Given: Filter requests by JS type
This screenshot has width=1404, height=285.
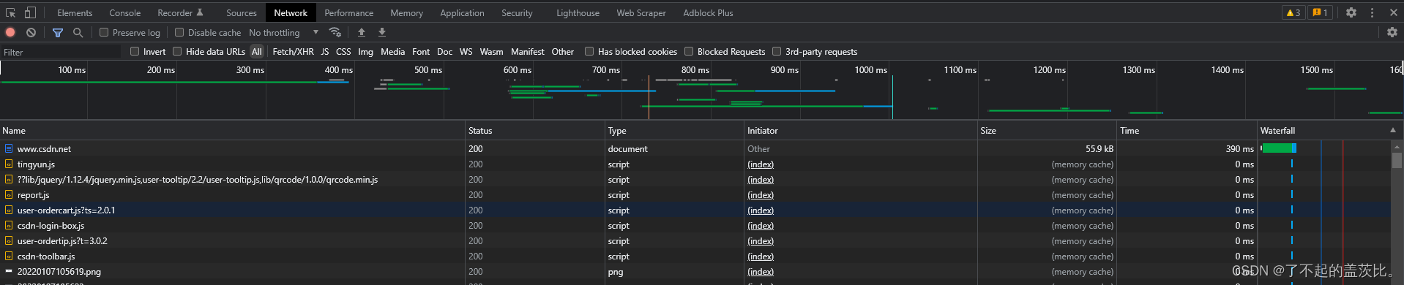Looking at the screenshot, I should [x=325, y=51].
